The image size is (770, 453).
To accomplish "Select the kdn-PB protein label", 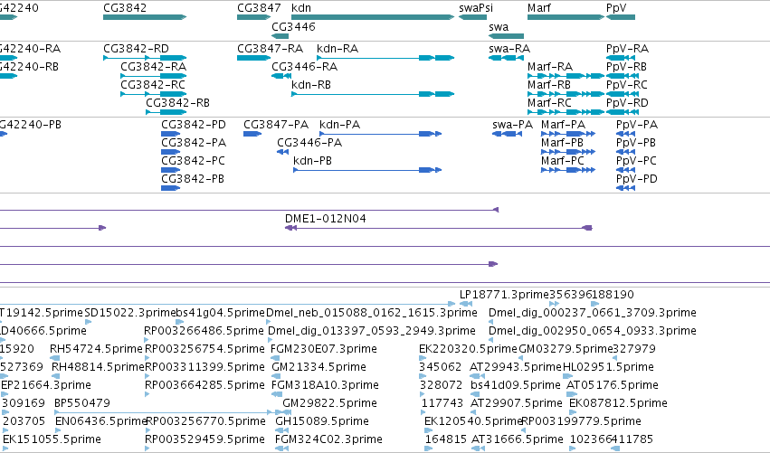I will click(312, 161).
